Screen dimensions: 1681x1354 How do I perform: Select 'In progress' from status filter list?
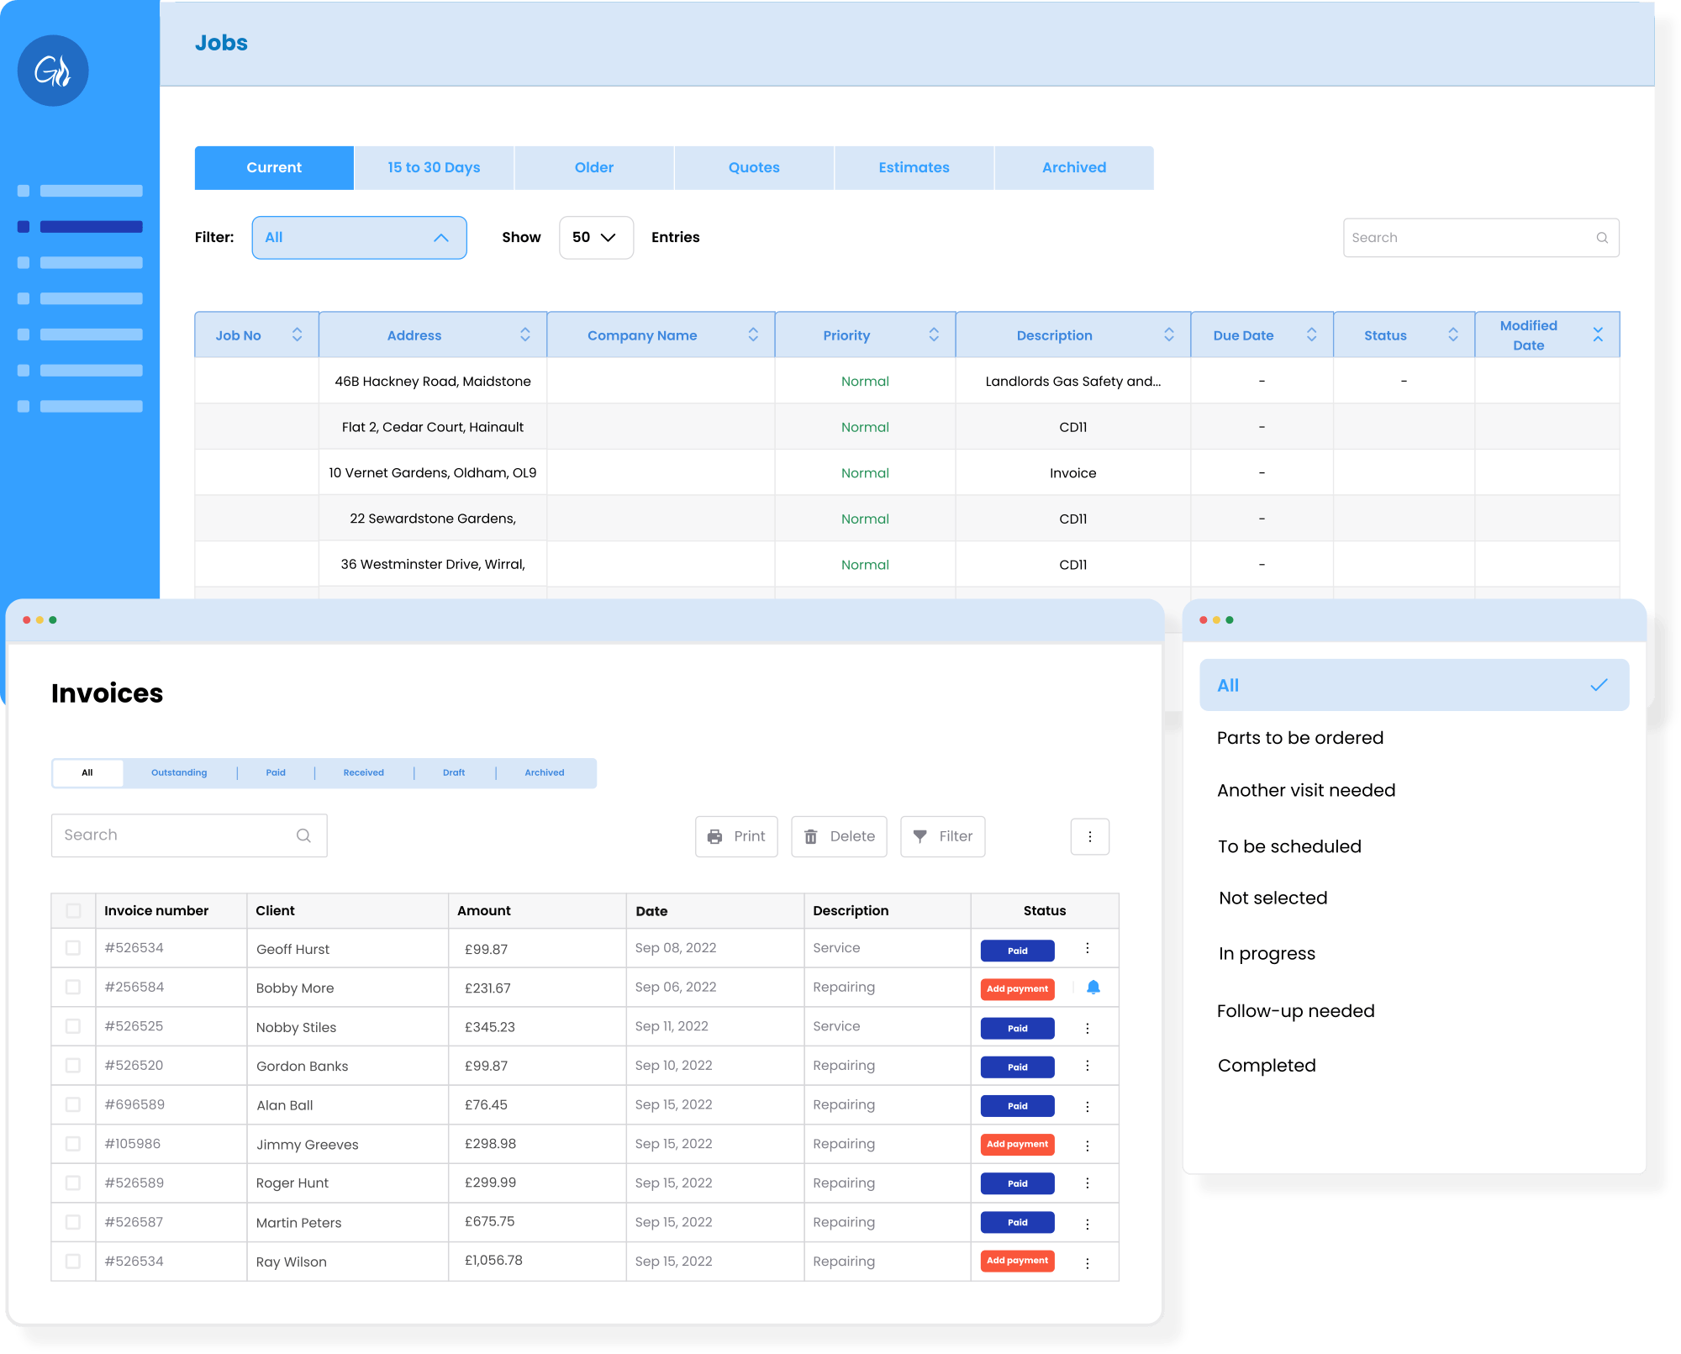tap(1267, 953)
